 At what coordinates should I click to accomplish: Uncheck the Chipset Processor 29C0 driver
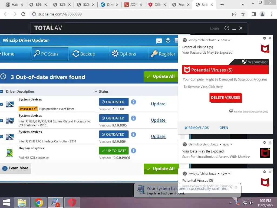[1, 121]
